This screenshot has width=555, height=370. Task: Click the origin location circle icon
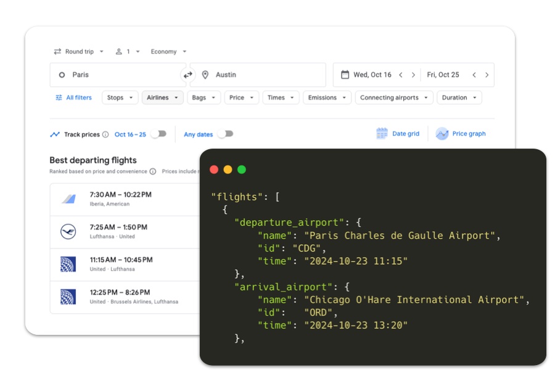pos(62,74)
